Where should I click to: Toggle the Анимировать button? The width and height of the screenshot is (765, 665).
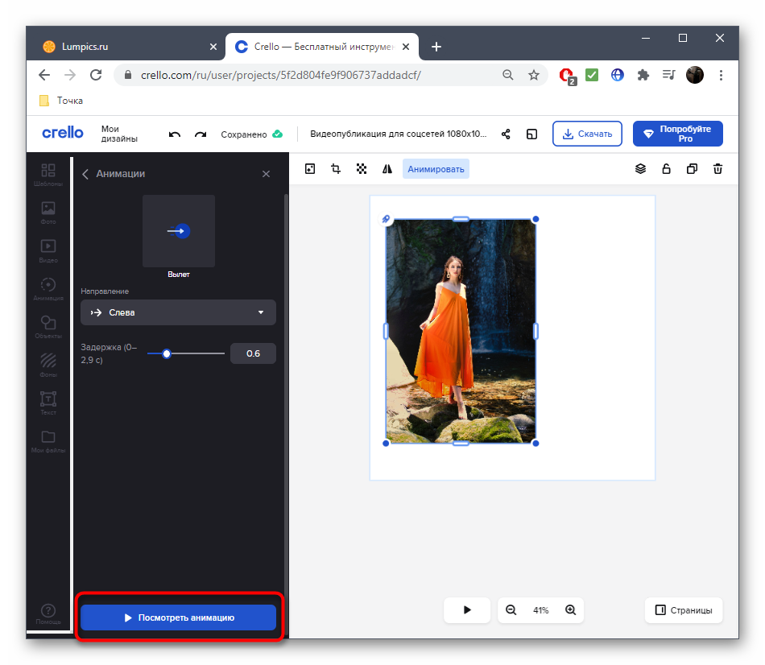pos(436,169)
